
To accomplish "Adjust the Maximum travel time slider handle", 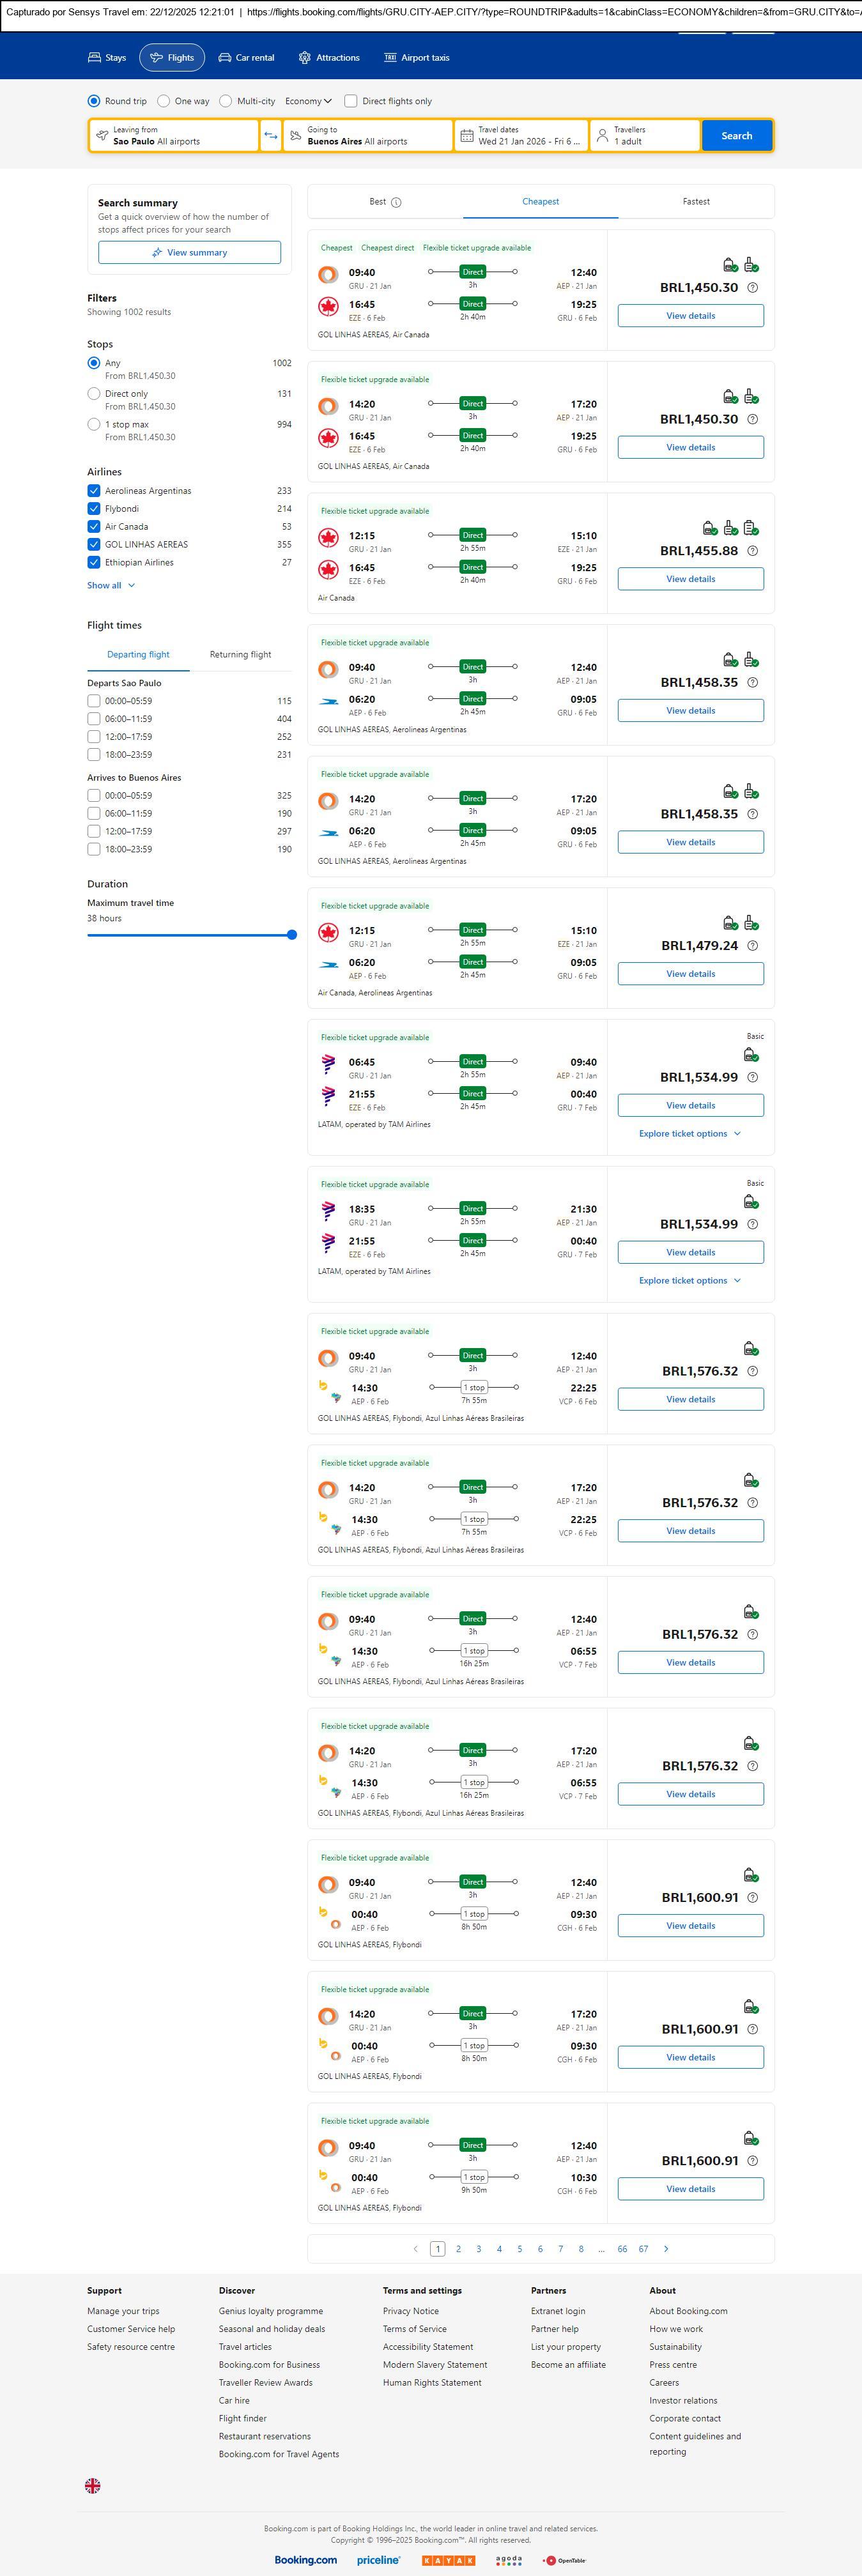I will click(292, 935).
